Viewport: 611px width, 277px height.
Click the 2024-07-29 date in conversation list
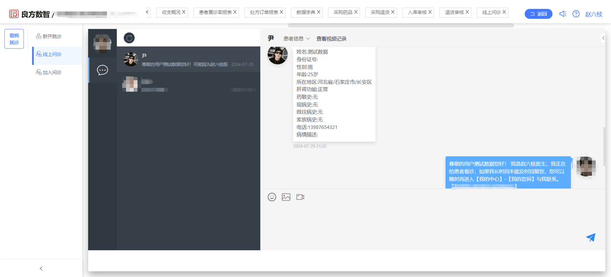[242, 64]
